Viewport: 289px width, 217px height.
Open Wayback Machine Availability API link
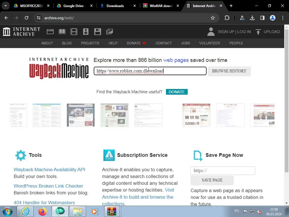pyautogui.click(x=49, y=170)
